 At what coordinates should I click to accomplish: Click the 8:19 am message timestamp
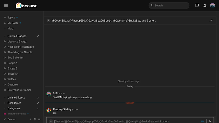(x=62, y=93)
